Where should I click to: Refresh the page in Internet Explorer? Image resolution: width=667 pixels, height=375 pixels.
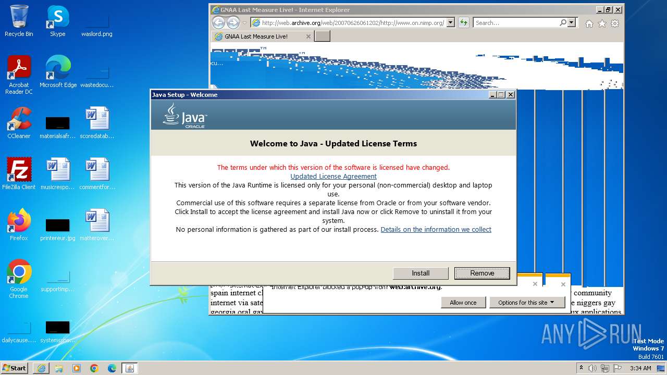(464, 22)
